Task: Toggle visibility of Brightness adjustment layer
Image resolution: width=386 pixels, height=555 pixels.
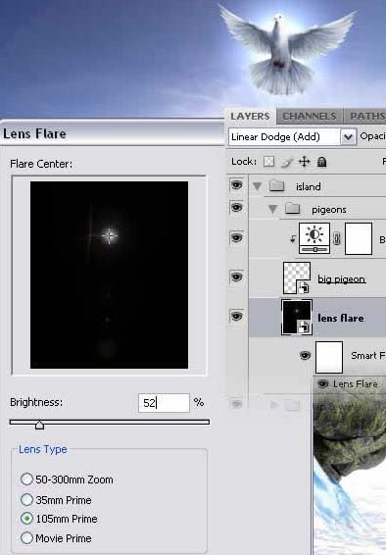Action: pos(236,237)
